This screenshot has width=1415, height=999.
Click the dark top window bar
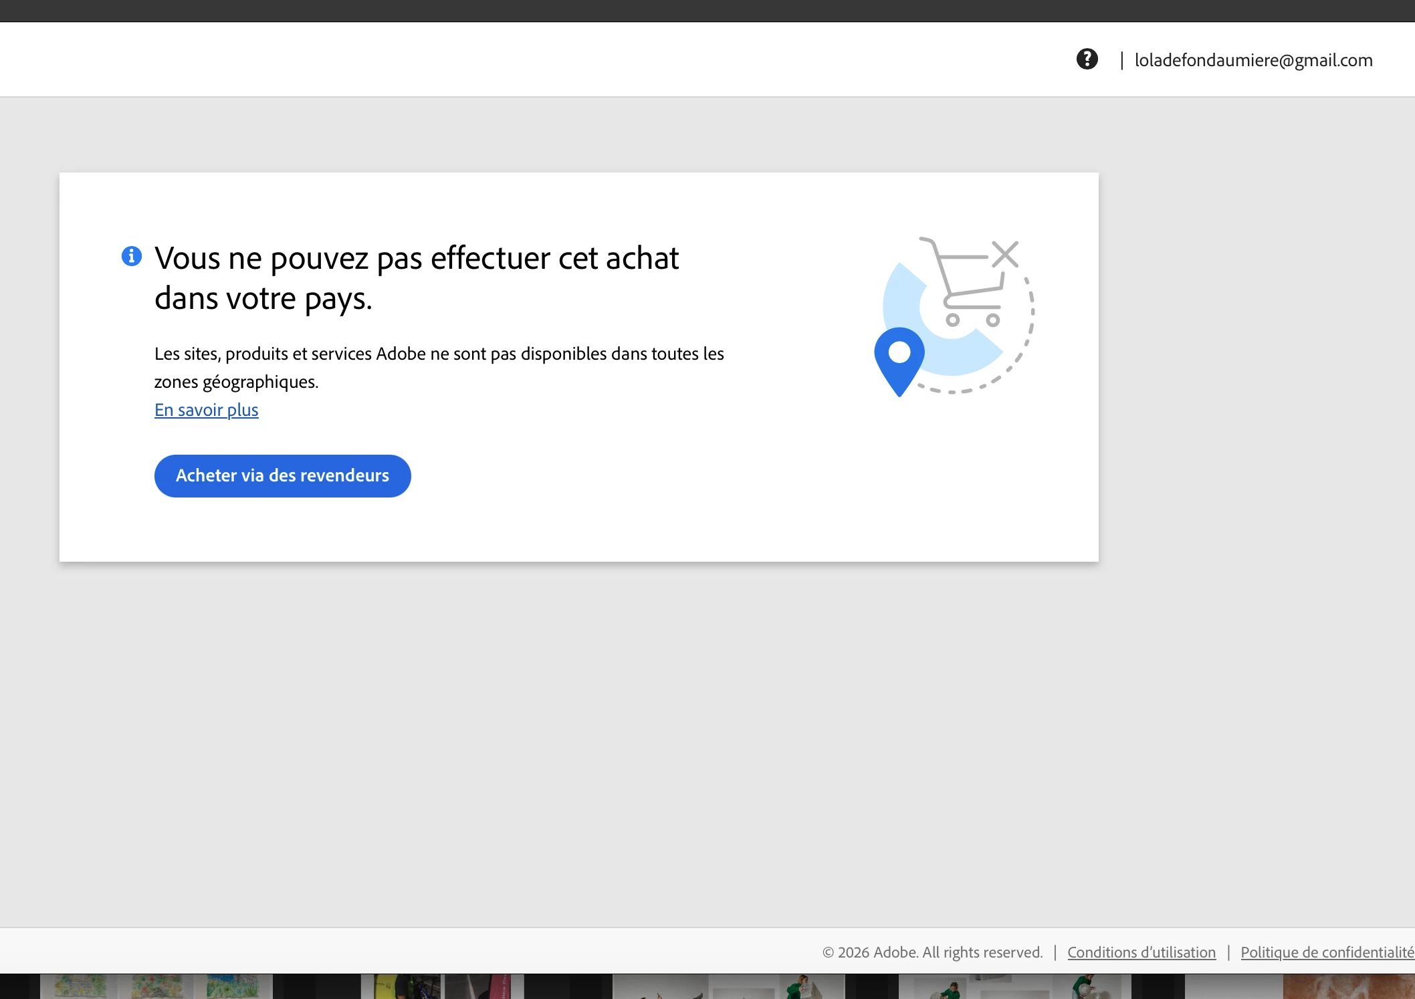(x=707, y=11)
